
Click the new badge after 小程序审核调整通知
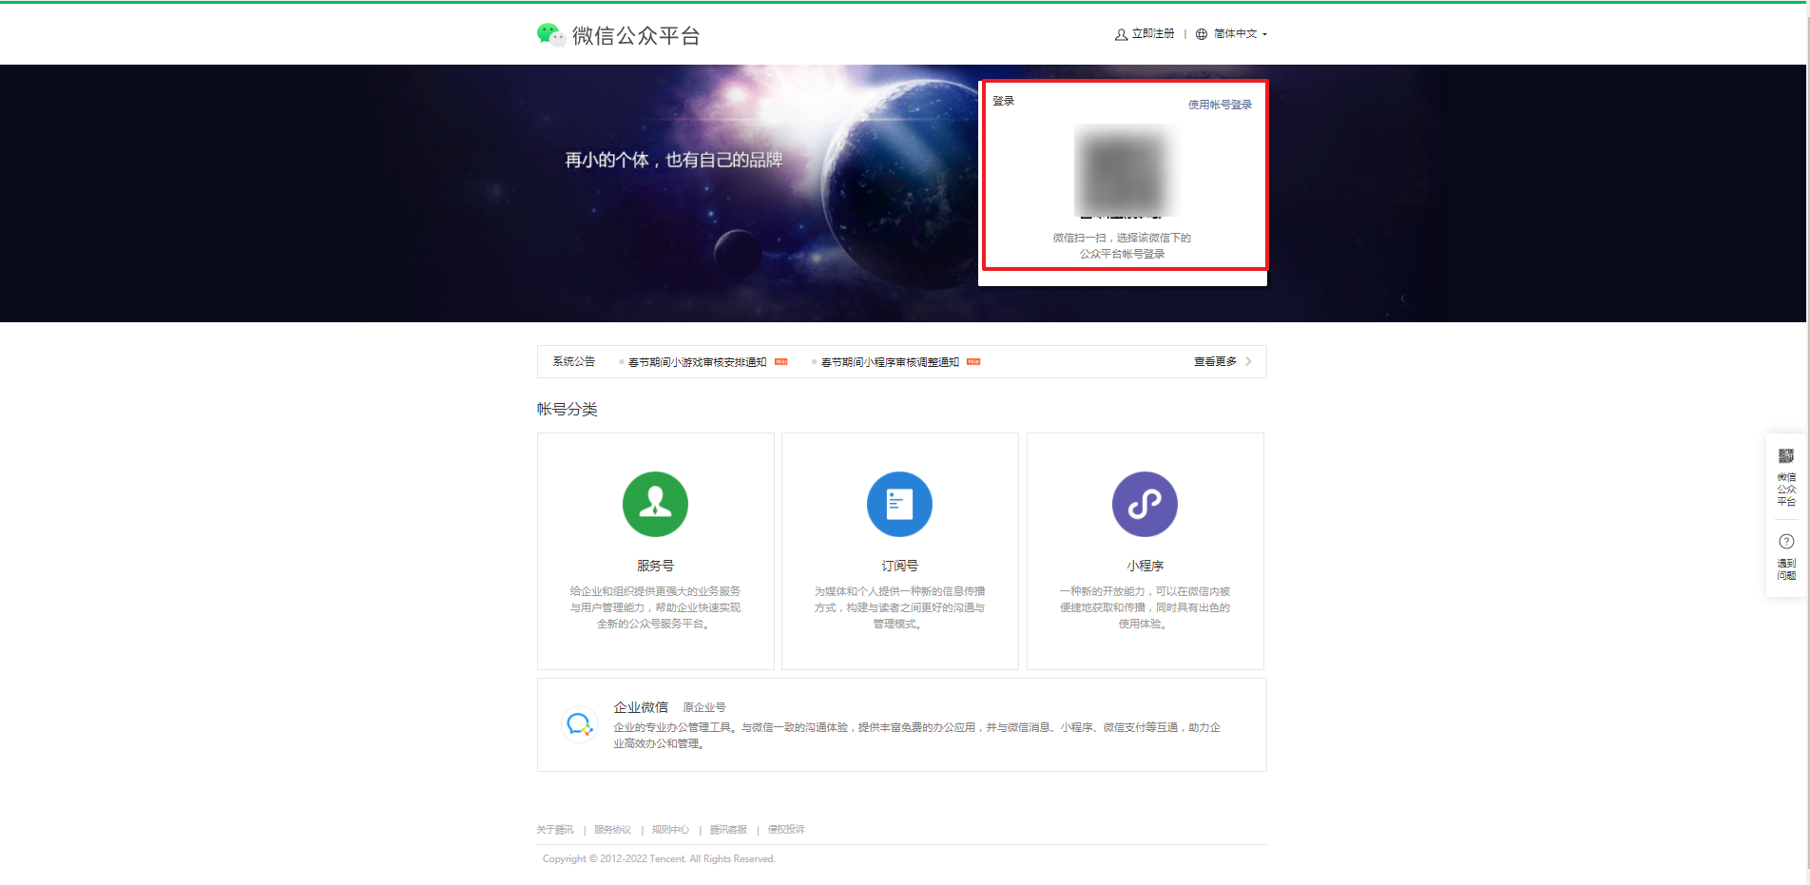pyautogui.click(x=973, y=361)
